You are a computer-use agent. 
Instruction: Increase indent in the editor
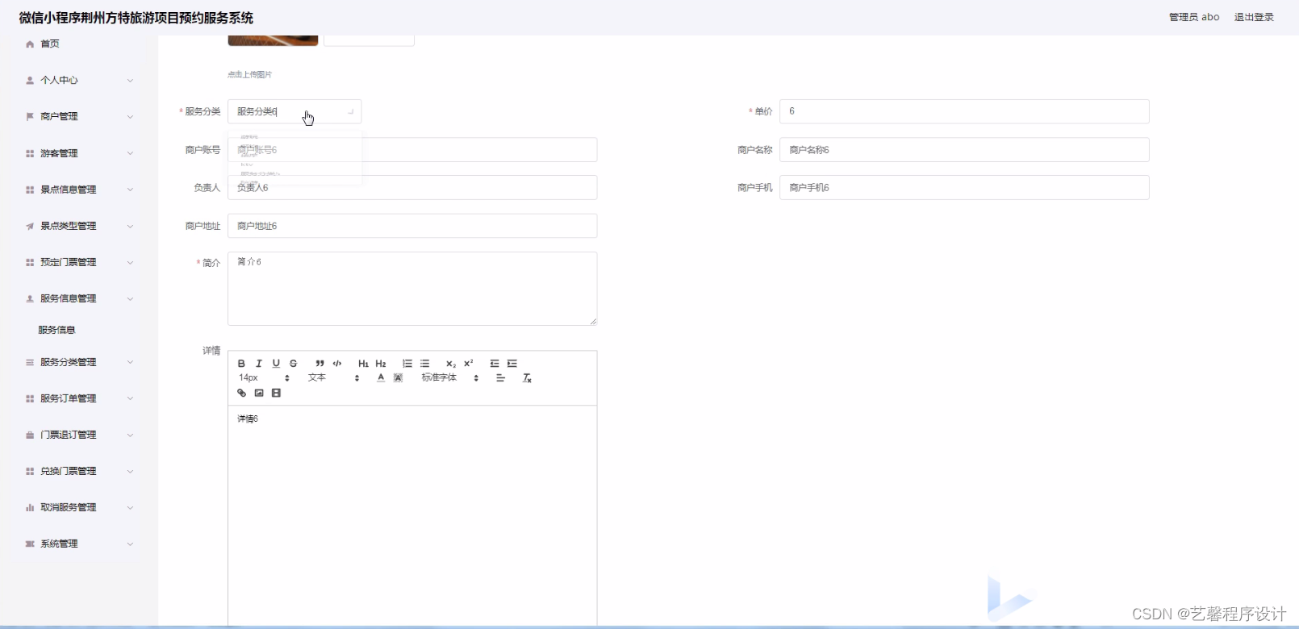point(512,364)
